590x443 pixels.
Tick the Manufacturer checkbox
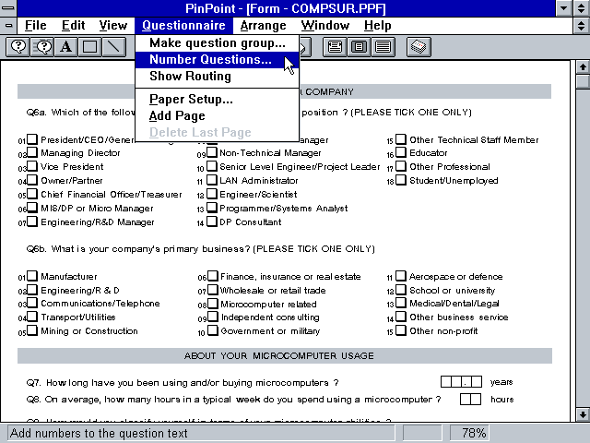(x=32, y=276)
